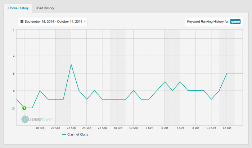
Task: Click the '8 Oct' axis label
Action: (x=196, y=128)
